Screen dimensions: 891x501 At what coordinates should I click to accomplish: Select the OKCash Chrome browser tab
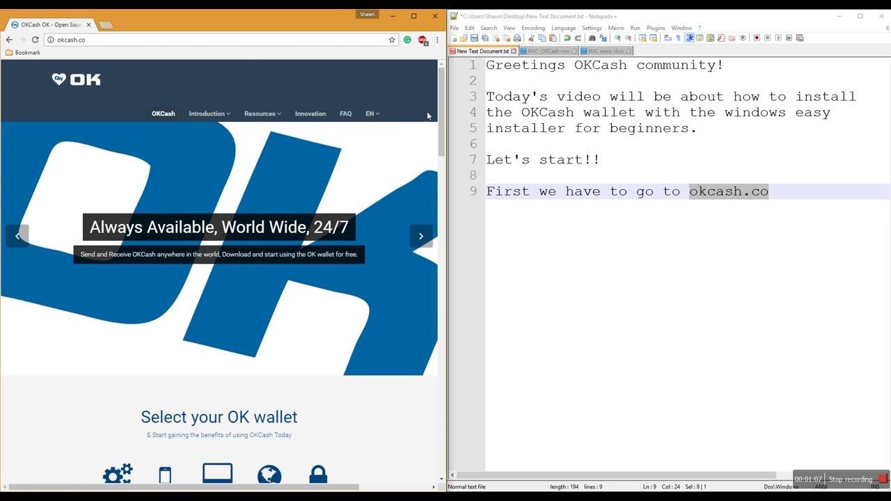pos(52,24)
